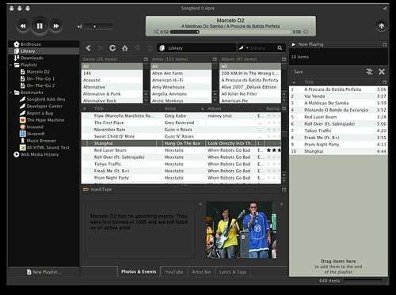396x295 pixels.
Task: Create a New Playlist
Action: tap(44, 272)
